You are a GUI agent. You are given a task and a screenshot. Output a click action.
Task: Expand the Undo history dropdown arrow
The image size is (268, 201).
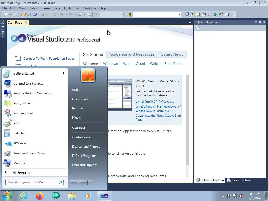[x=66, y=15]
